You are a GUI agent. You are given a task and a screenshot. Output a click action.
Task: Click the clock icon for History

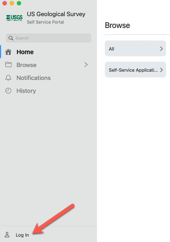coord(8,91)
